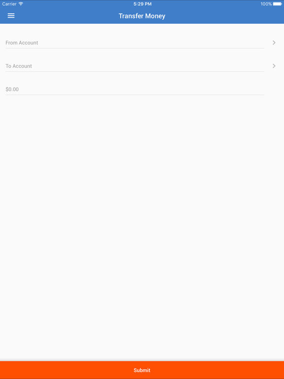The height and width of the screenshot is (379, 284).
Task: Click blank space right of the amount field
Action: 274,89
